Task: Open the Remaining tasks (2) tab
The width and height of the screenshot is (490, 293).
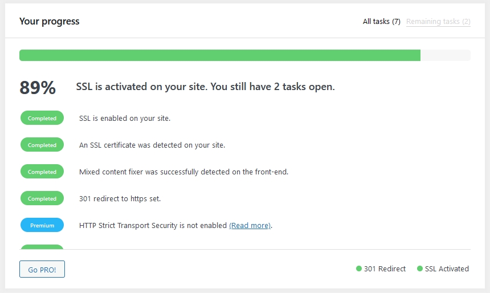Action: [438, 22]
